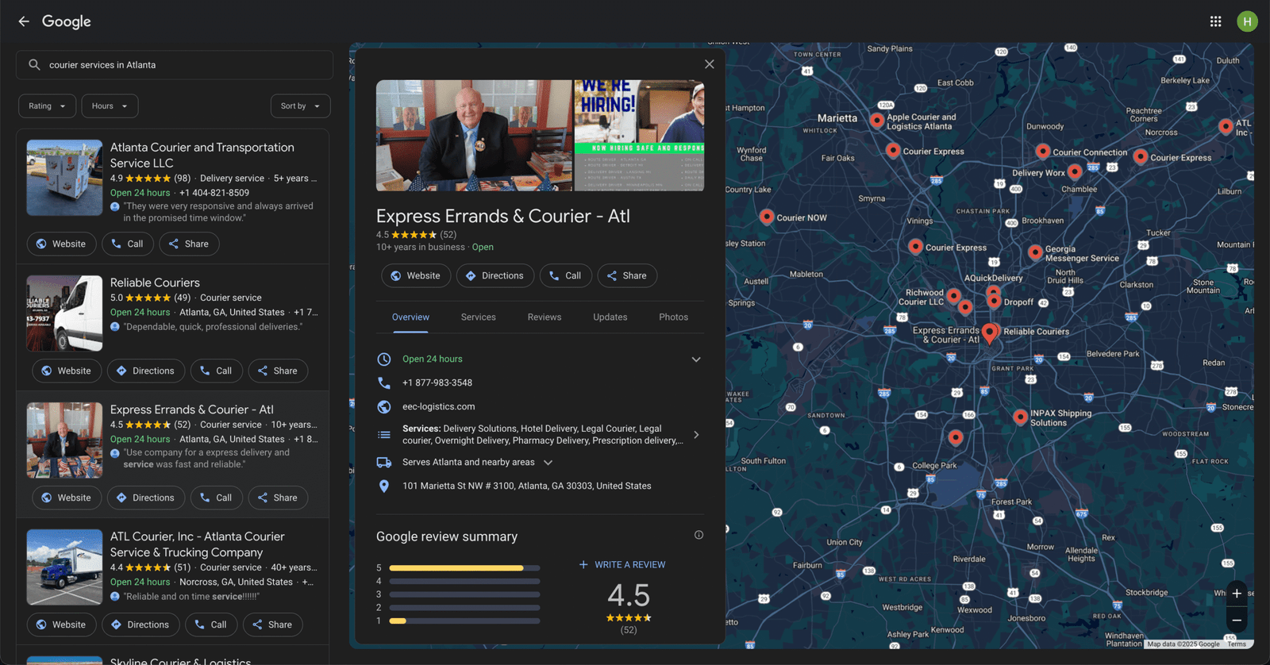Open Skyline Courier & Logistics result
1270x665 pixels.
tap(180, 661)
